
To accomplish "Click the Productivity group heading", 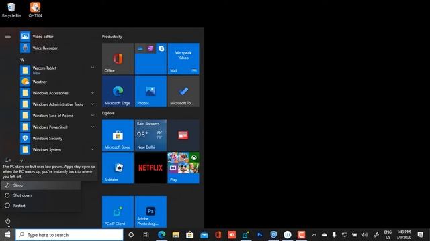I will point(112,37).
